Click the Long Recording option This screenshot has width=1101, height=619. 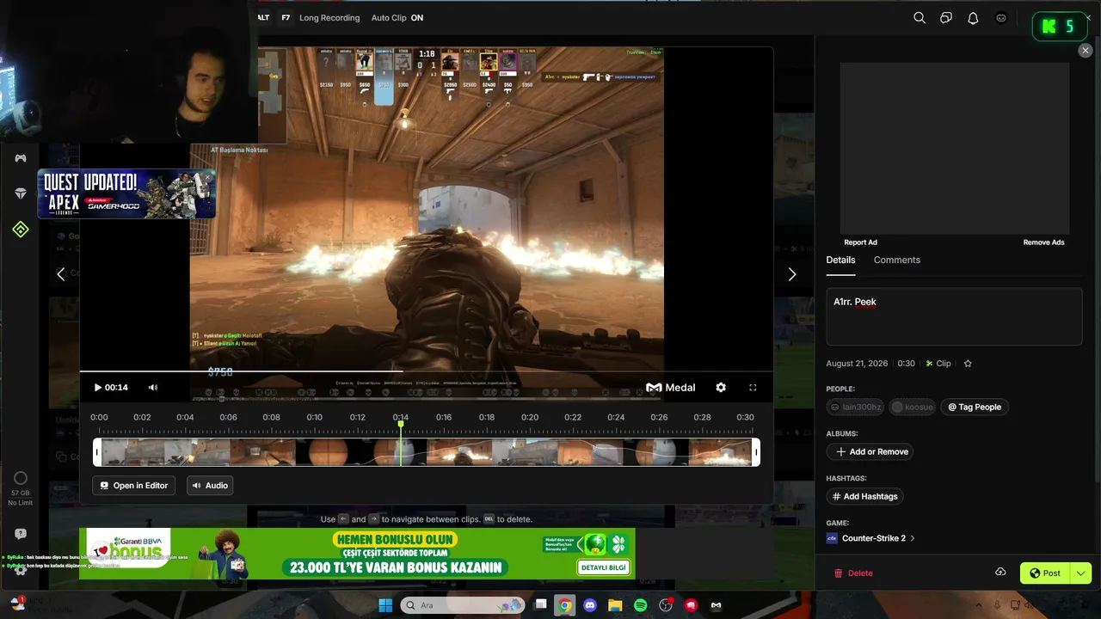329,18
